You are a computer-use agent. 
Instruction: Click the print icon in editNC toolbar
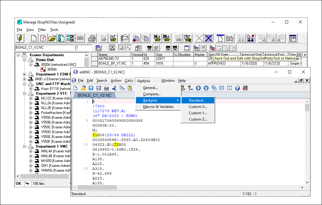107,88
